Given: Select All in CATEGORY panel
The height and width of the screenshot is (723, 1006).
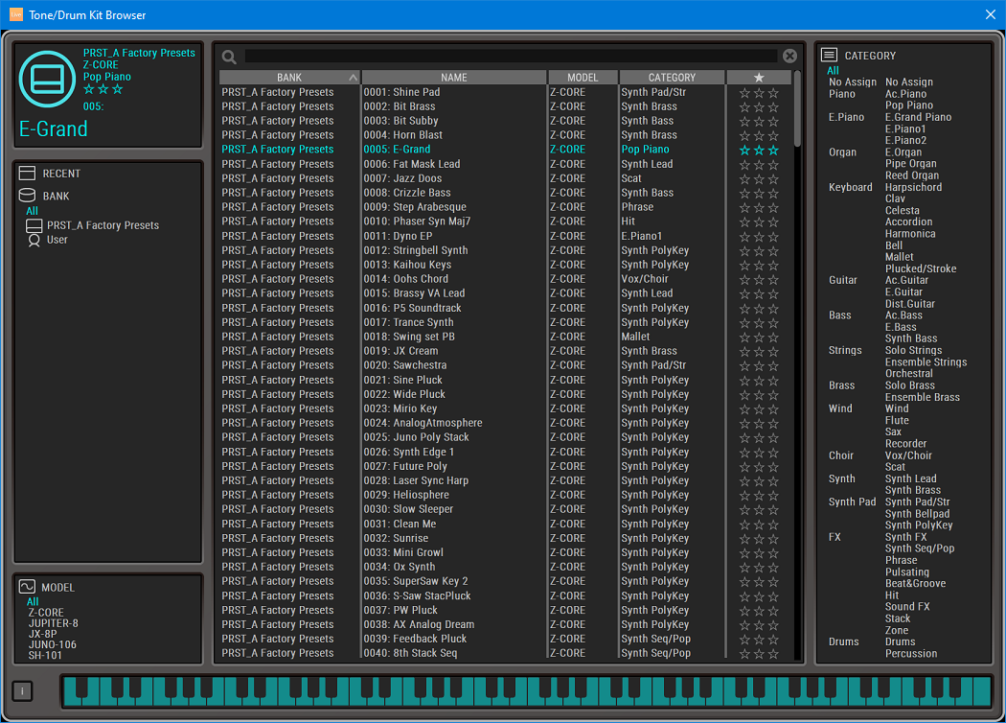Looking at the screenshot, I should [x=833, y=71].
